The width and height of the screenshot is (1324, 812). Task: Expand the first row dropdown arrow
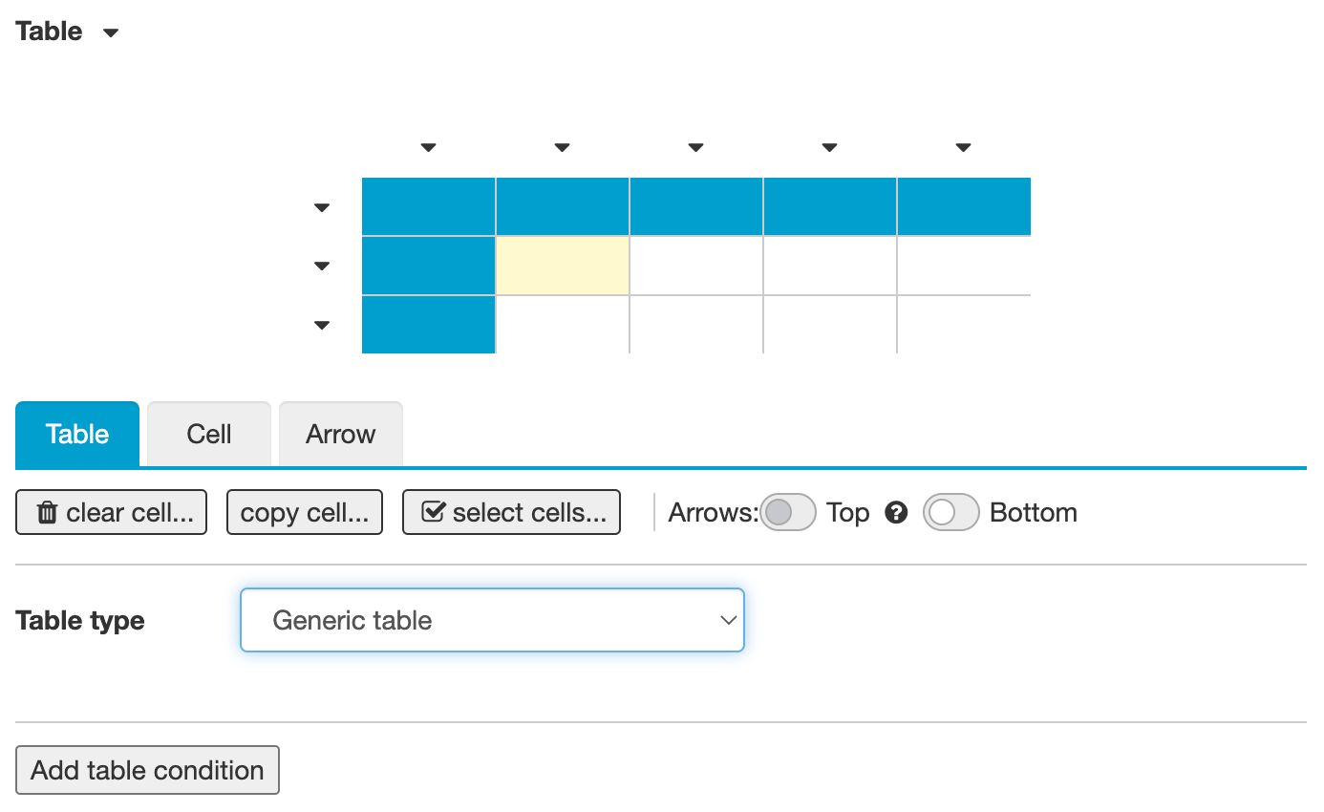tap(322, 206)
